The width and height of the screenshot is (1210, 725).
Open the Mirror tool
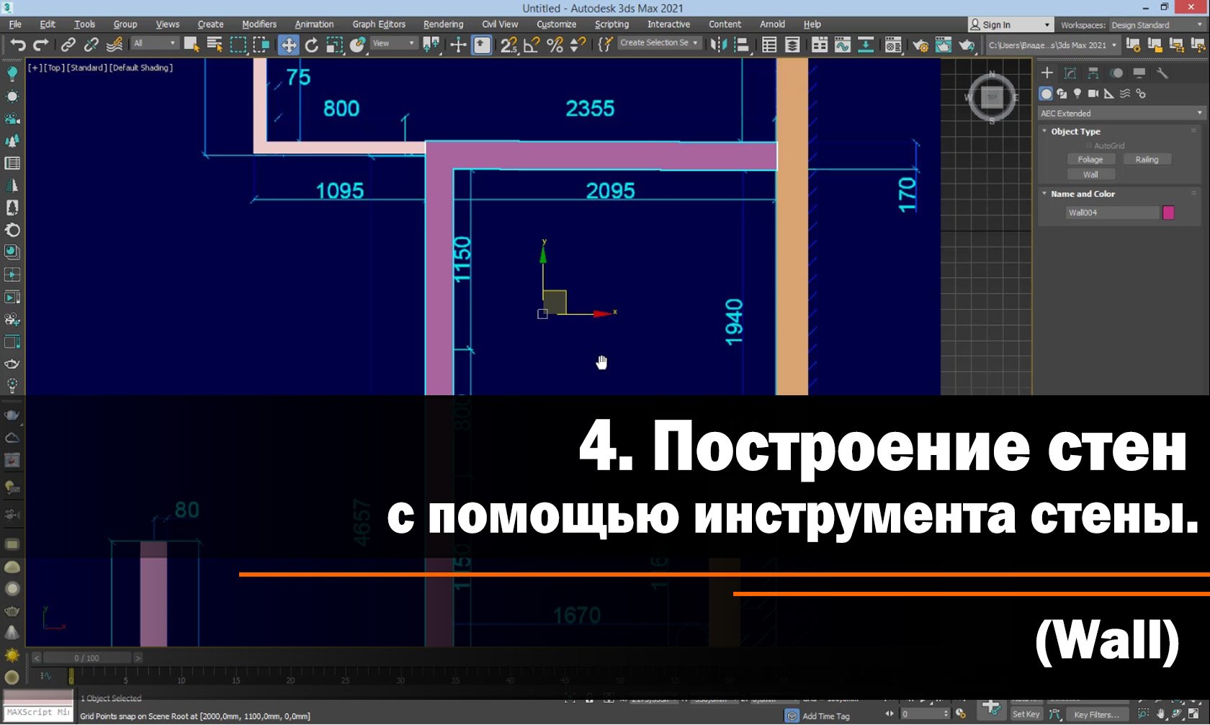[718, 45]
